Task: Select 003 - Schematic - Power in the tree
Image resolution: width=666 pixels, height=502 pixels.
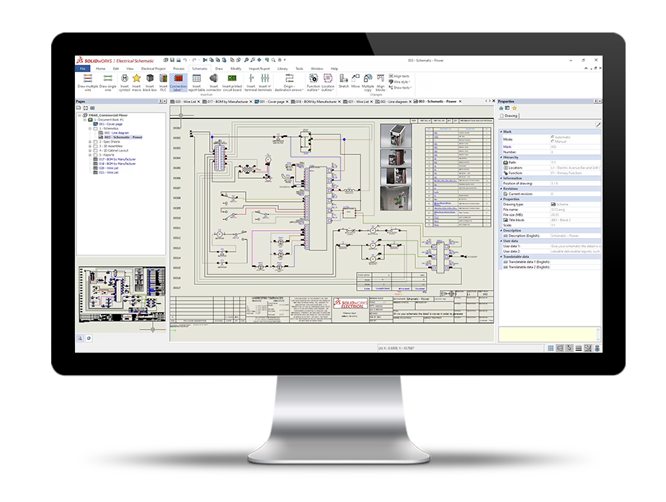Action: (x=123, y=137)
